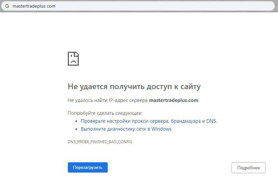278x192 pixels.
Task: Select the DNS_PROBE_FINISHED_BAD_CONFIG error code text
Action: 100,142
